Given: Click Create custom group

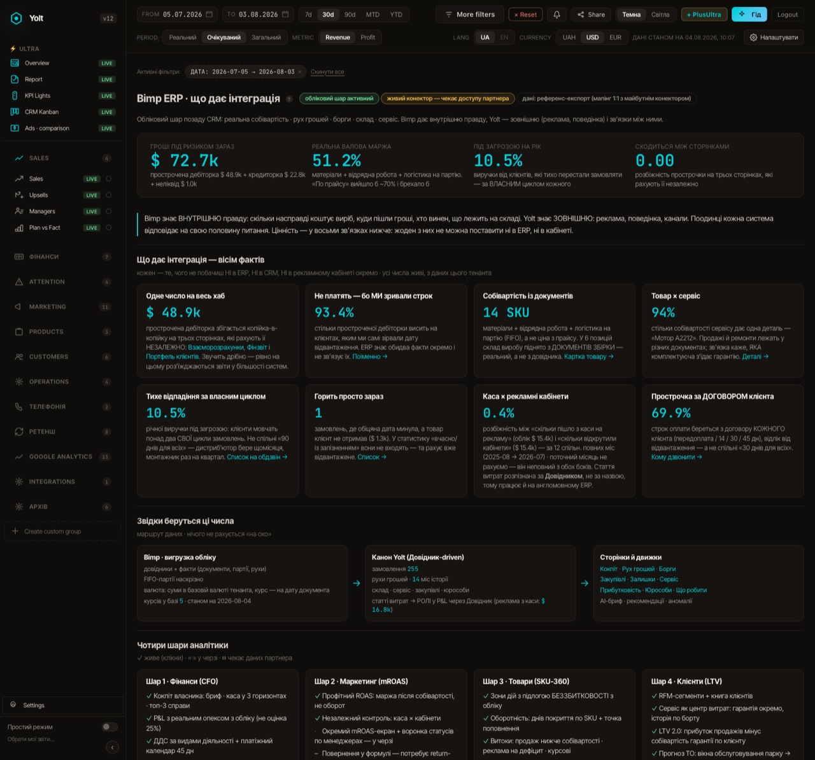Looking at the screenshot, I should click(62, 531).
